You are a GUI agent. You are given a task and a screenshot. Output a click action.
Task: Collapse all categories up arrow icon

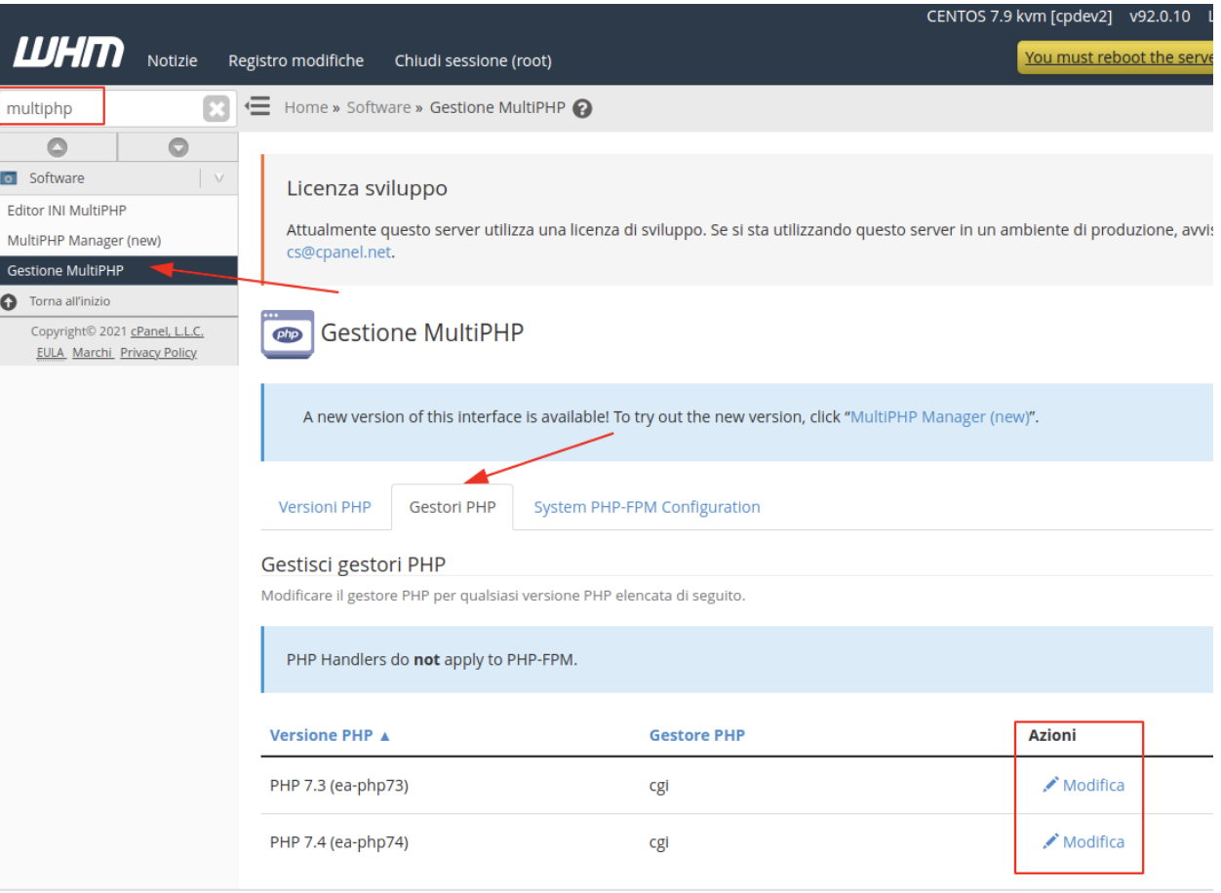[x=59, y=147]
